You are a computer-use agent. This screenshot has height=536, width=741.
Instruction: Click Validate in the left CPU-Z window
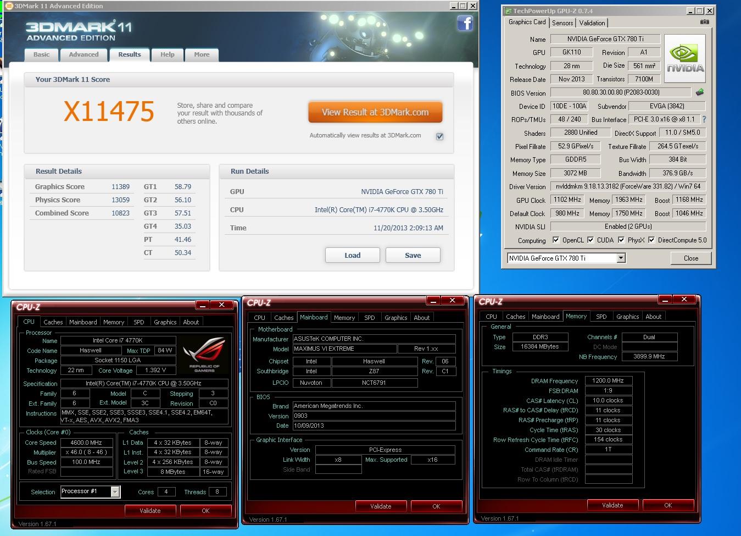click(x=150, y=511)
